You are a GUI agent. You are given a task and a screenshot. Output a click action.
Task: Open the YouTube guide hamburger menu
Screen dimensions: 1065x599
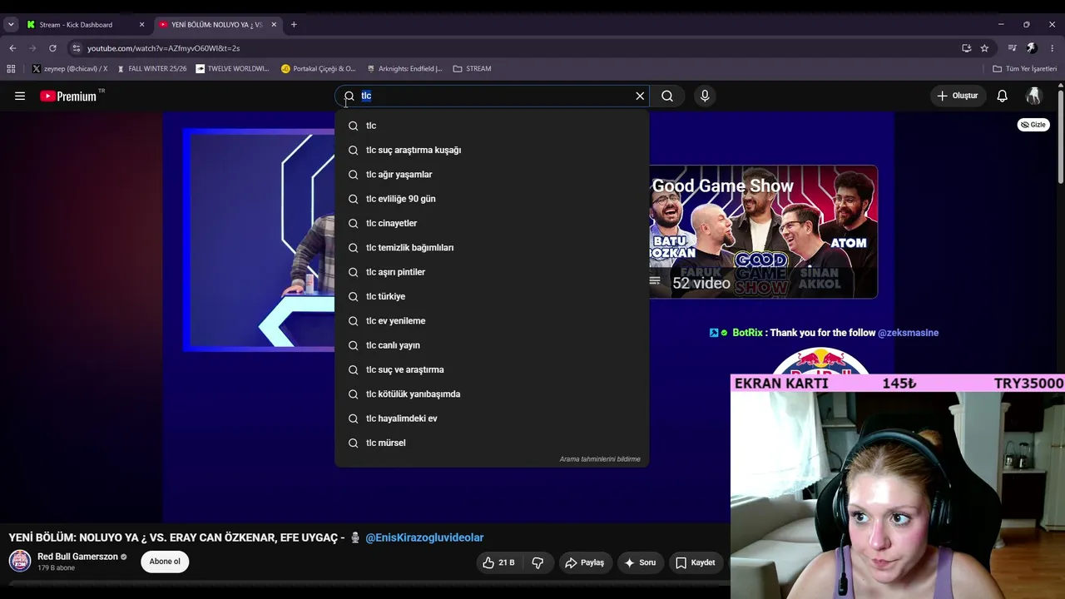20,96
